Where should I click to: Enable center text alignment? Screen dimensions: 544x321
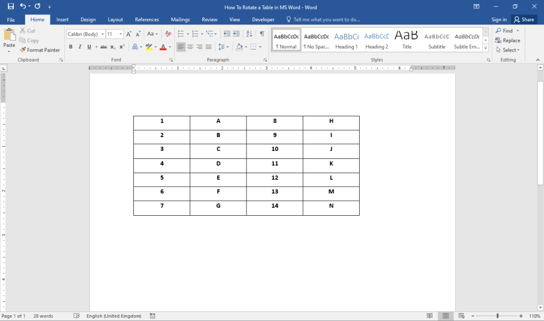[190, 47]
